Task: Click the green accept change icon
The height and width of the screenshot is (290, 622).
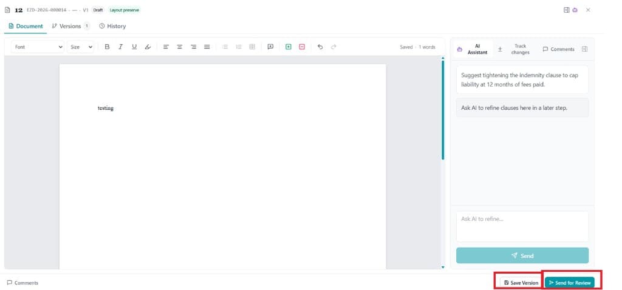Action: point(289,47)
